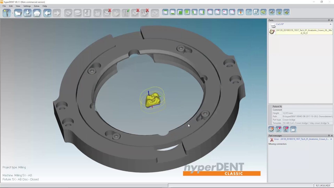Open the Extras menu
This screenshot has height=188, width=334.
coord(37,6)
